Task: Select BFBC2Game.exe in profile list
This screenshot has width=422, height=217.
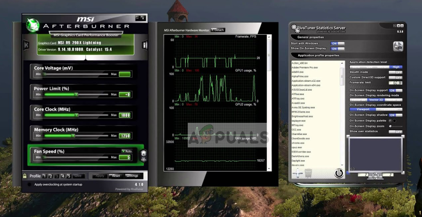Action: pos(301,112)
